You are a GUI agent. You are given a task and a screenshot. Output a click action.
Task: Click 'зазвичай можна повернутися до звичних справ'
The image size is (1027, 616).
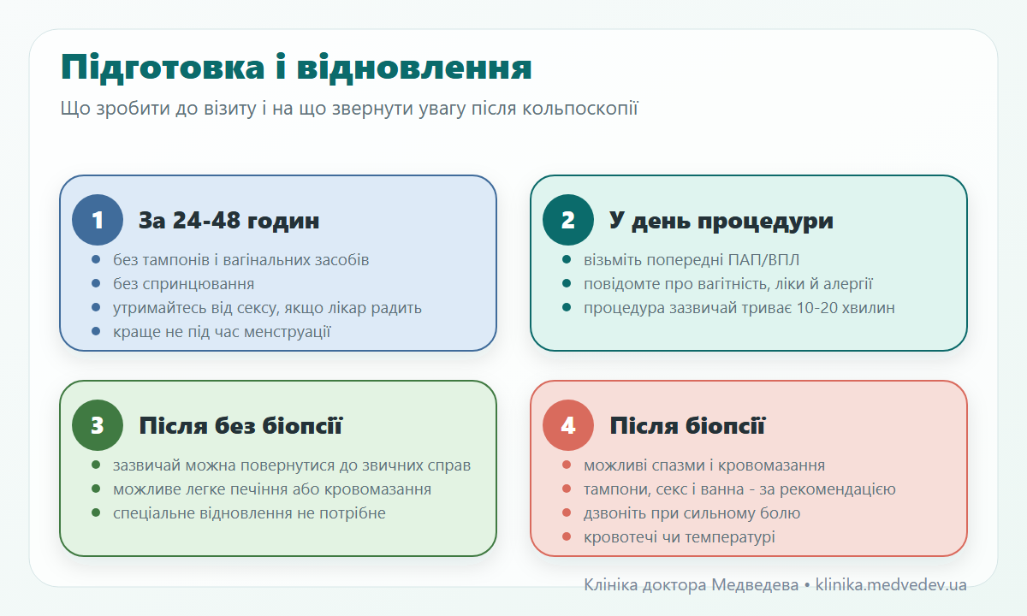tap(292, 465)
